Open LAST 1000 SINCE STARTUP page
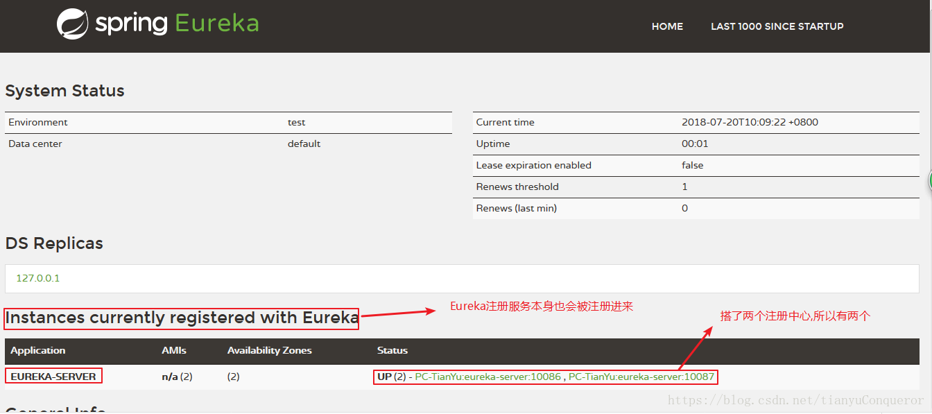This screenshot has height=414, width=932. 777,26
